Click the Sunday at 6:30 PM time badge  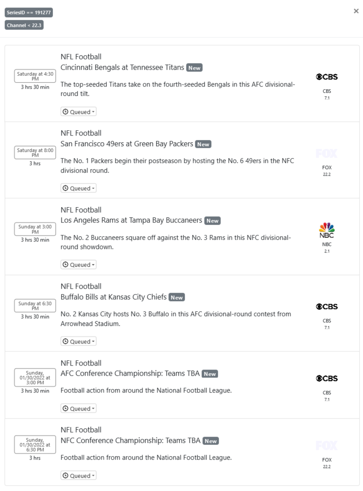(35, 306)
